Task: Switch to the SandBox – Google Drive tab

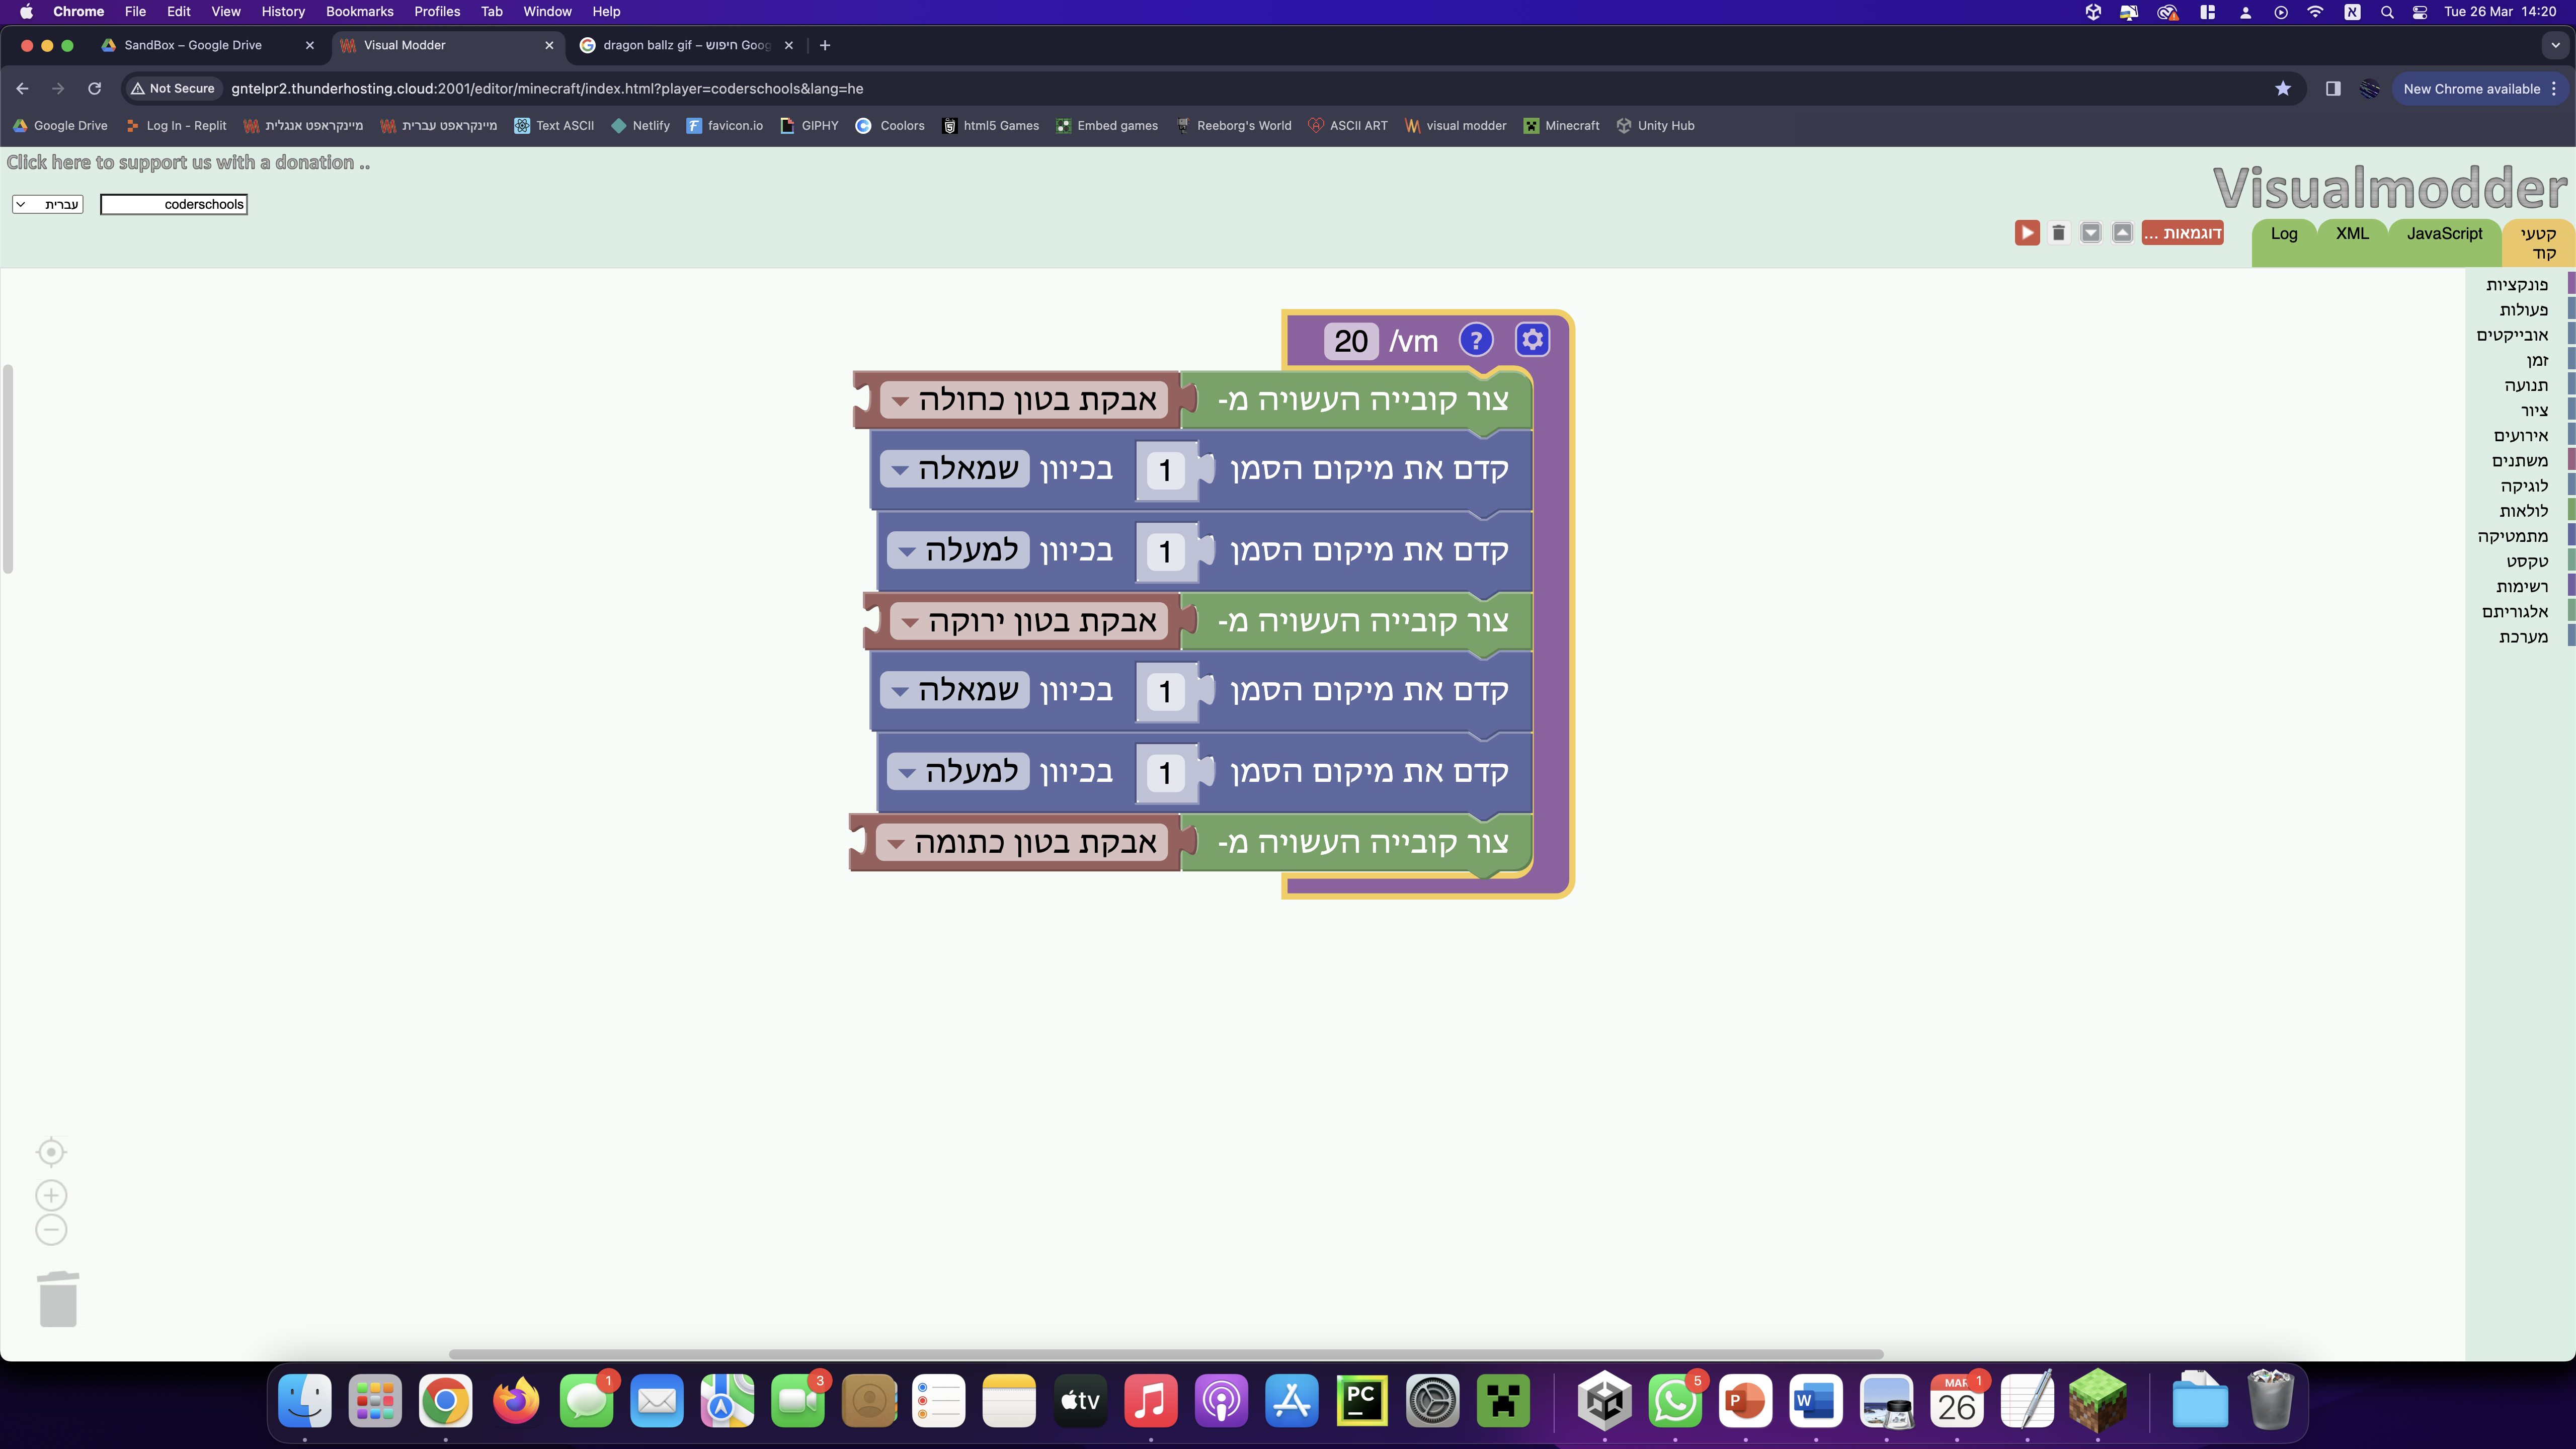Action: click(x=208, y=45)
